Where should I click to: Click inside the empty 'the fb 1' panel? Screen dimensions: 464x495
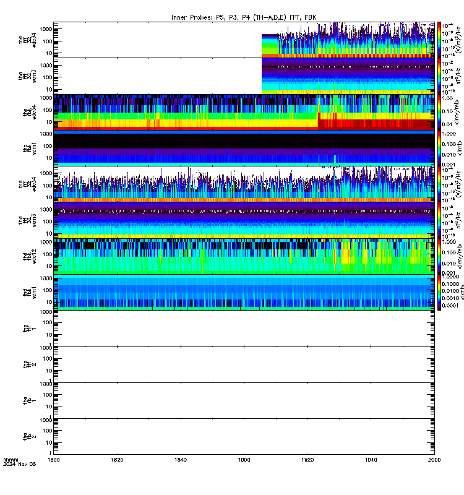pyautogui.click(x=244, y=400)
